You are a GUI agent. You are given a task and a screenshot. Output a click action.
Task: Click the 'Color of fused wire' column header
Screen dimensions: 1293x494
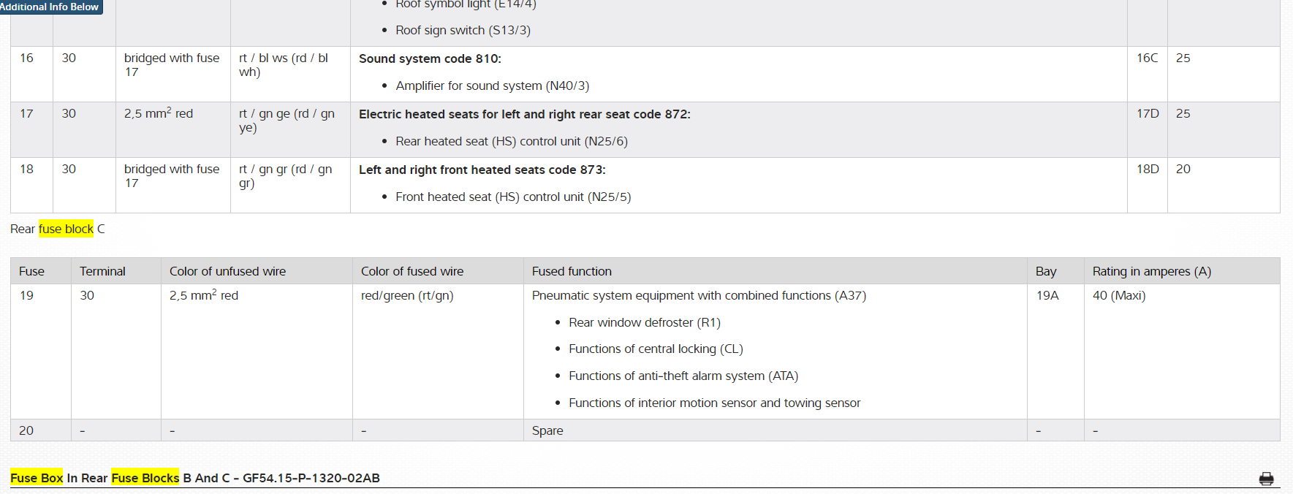point(412,271)
